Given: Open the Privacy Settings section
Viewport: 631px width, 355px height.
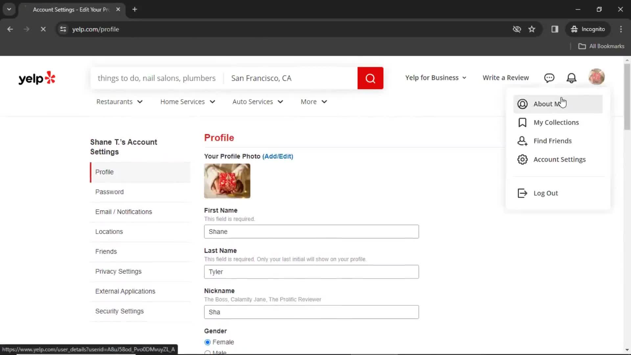Looking at the screenshot, I should click(x=140, y=272).
